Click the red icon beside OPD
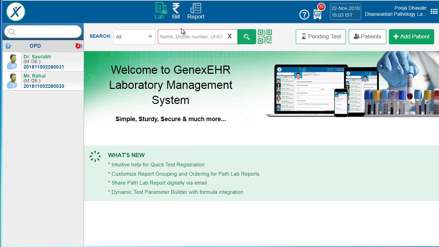 (79, 46)
